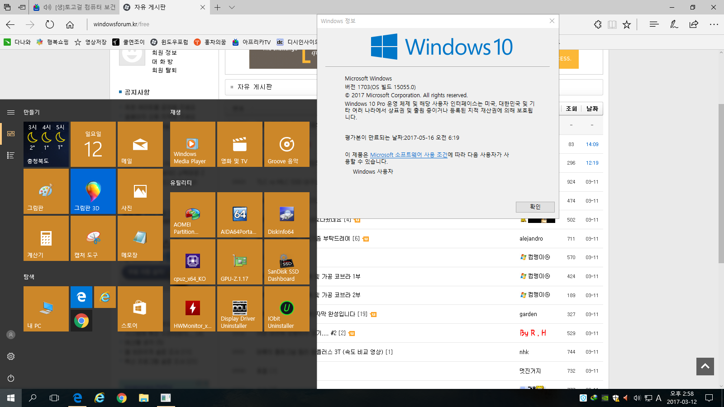This screenshot has width=724, height=407.
Task: Close the Windows 정보 dialog
Action: (552, 21)
